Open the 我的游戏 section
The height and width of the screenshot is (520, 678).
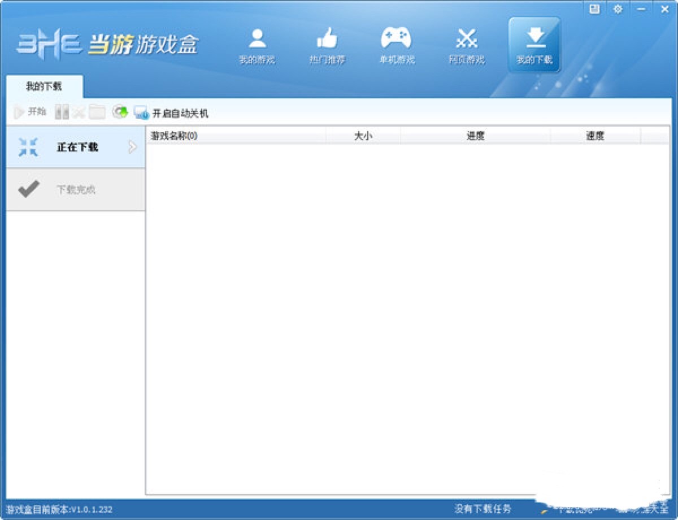pyautogui.click(x=257, y=46)
